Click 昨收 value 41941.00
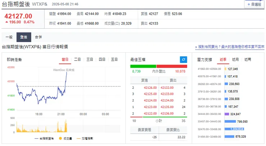The image size is (266, 146). (x=64, y=24)
